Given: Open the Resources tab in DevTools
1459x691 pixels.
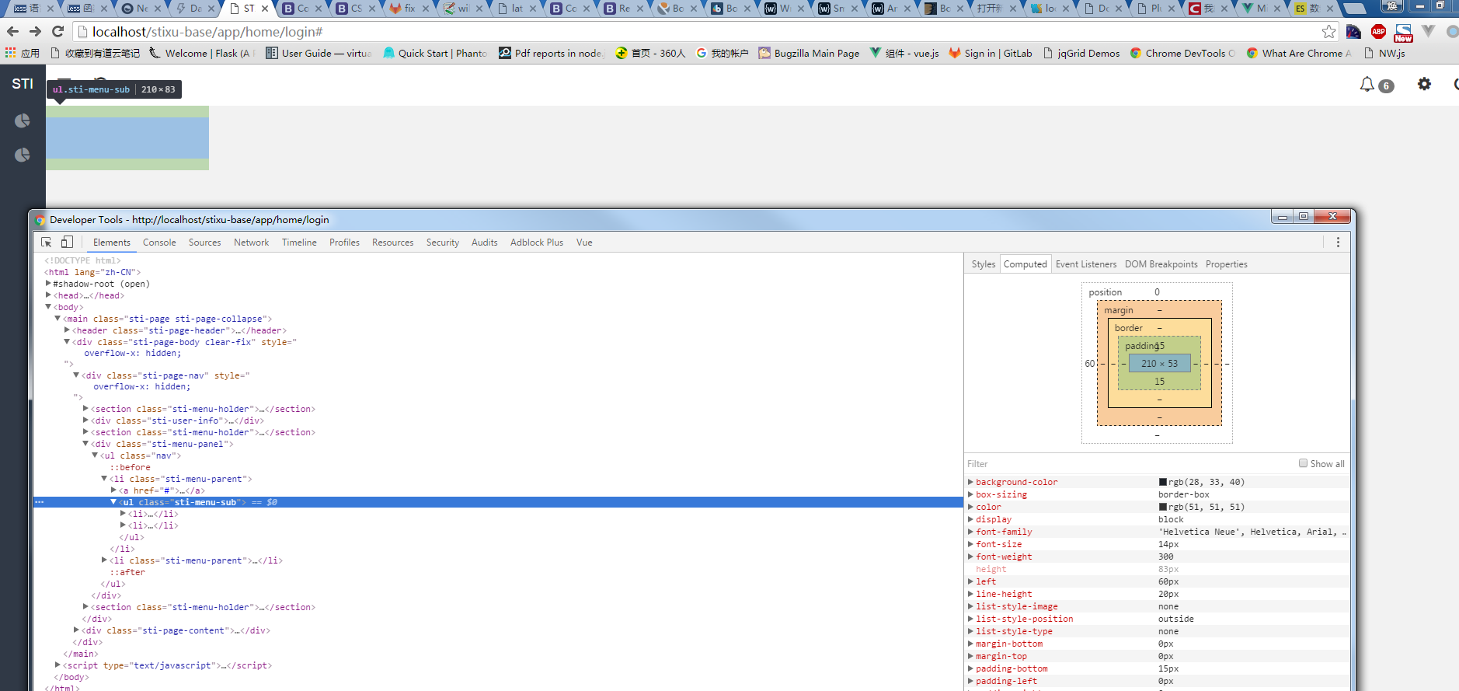Looking at the screenshot, I should pyautogui.click(x=393, y=243).
